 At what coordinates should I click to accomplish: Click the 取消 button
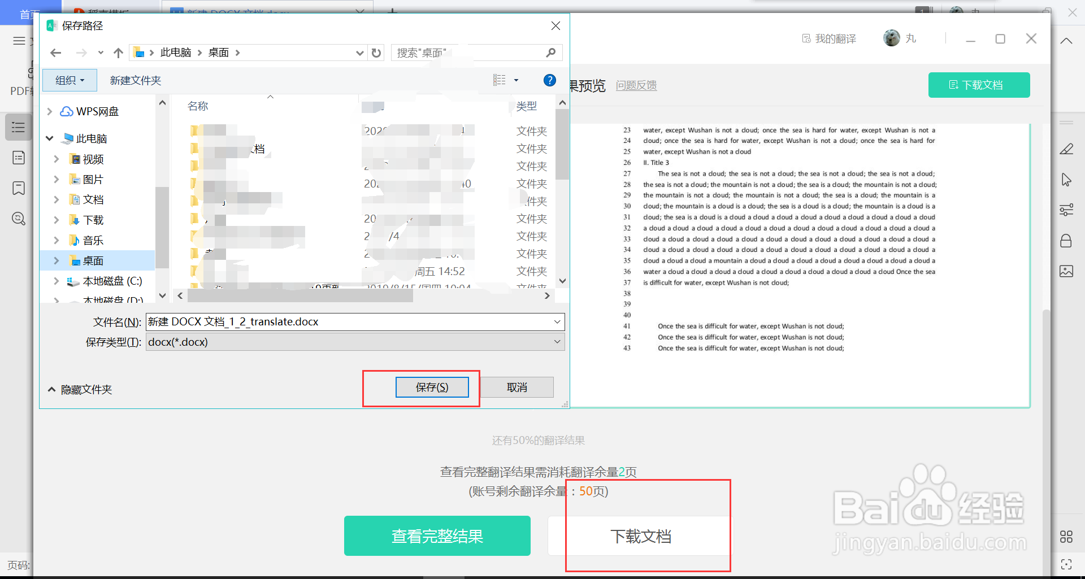(x=517, y=388)
